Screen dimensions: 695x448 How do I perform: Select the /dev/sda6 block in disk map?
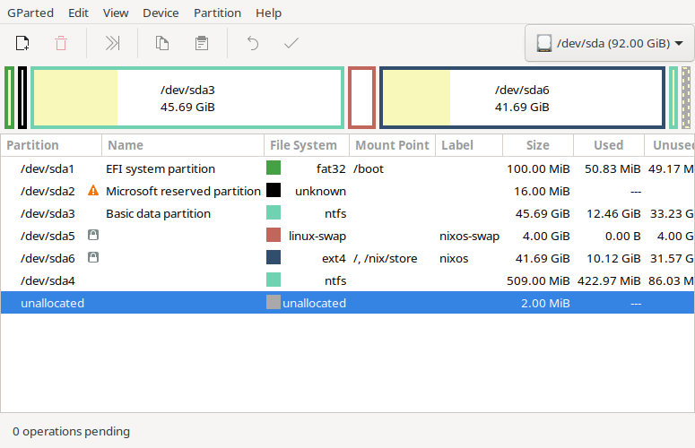522,98
